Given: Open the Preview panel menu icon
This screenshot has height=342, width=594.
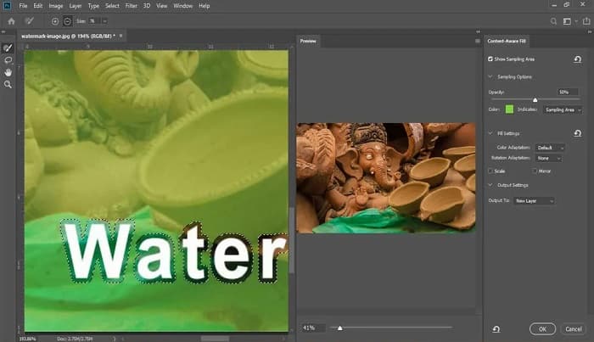Looking at the screenshot, I should click(477, 41).
